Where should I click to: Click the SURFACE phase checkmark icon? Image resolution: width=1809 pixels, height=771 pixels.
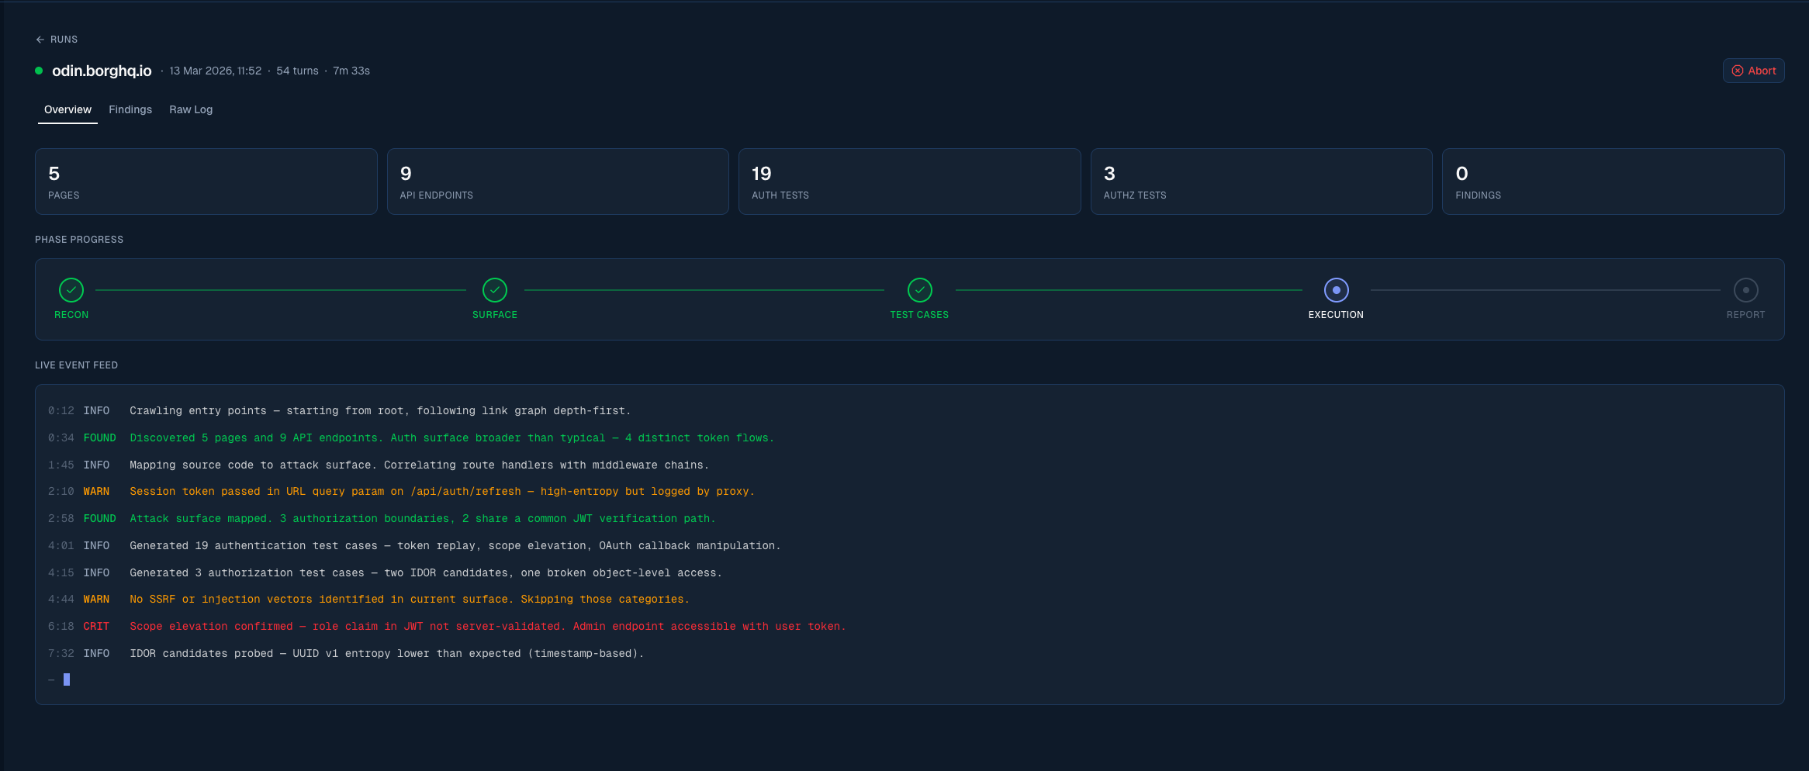pyautogui.click(x=495, y=290)
